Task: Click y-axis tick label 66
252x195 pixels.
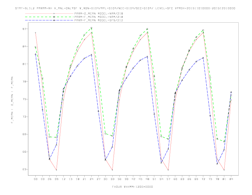Action: pos(24,152)
